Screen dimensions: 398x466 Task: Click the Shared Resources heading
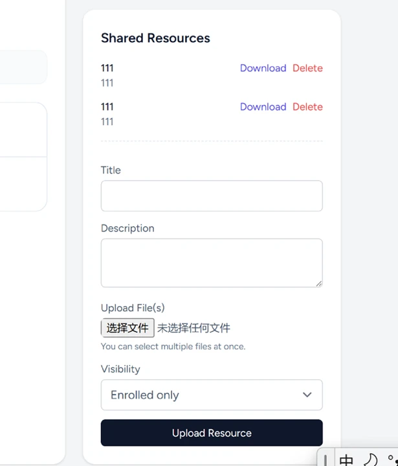click(155, 38)
